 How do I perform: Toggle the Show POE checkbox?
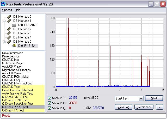pos(50,103)
